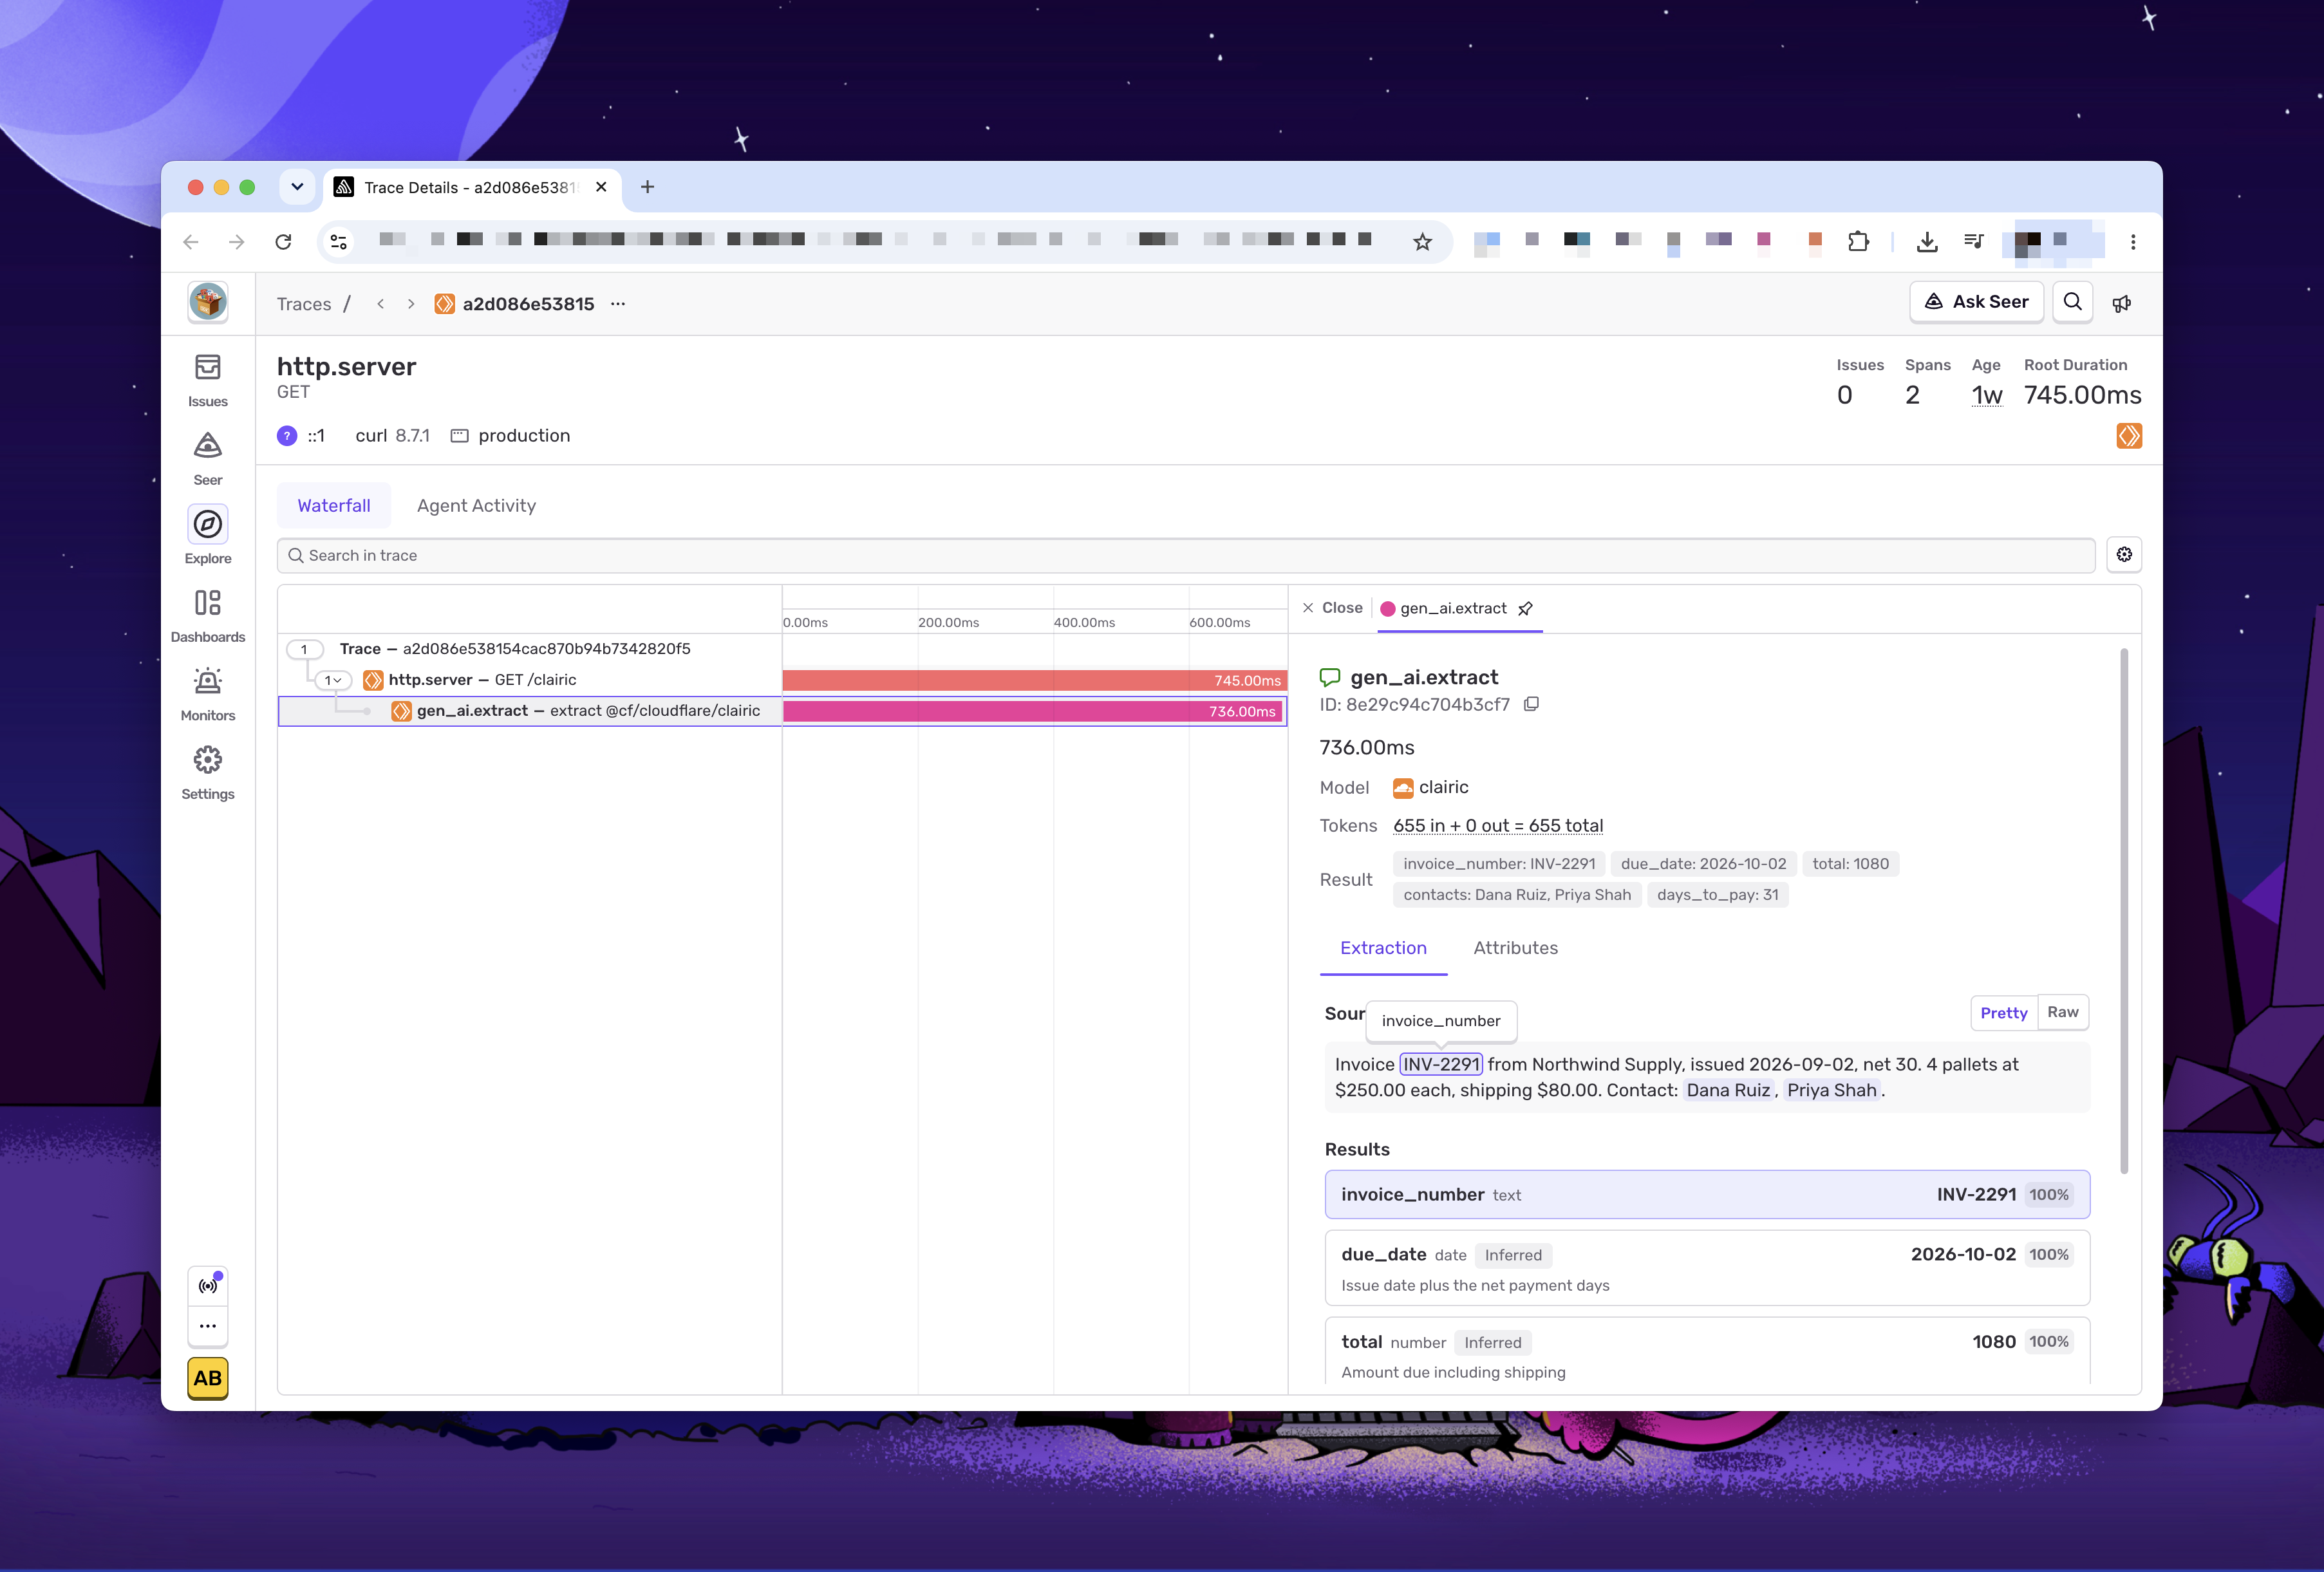Image resolution: width=2324 pixels, height=1572 pixels.
Task: Open trace view settings gear
Action: pyautogui.click(x=2124, y=555)
